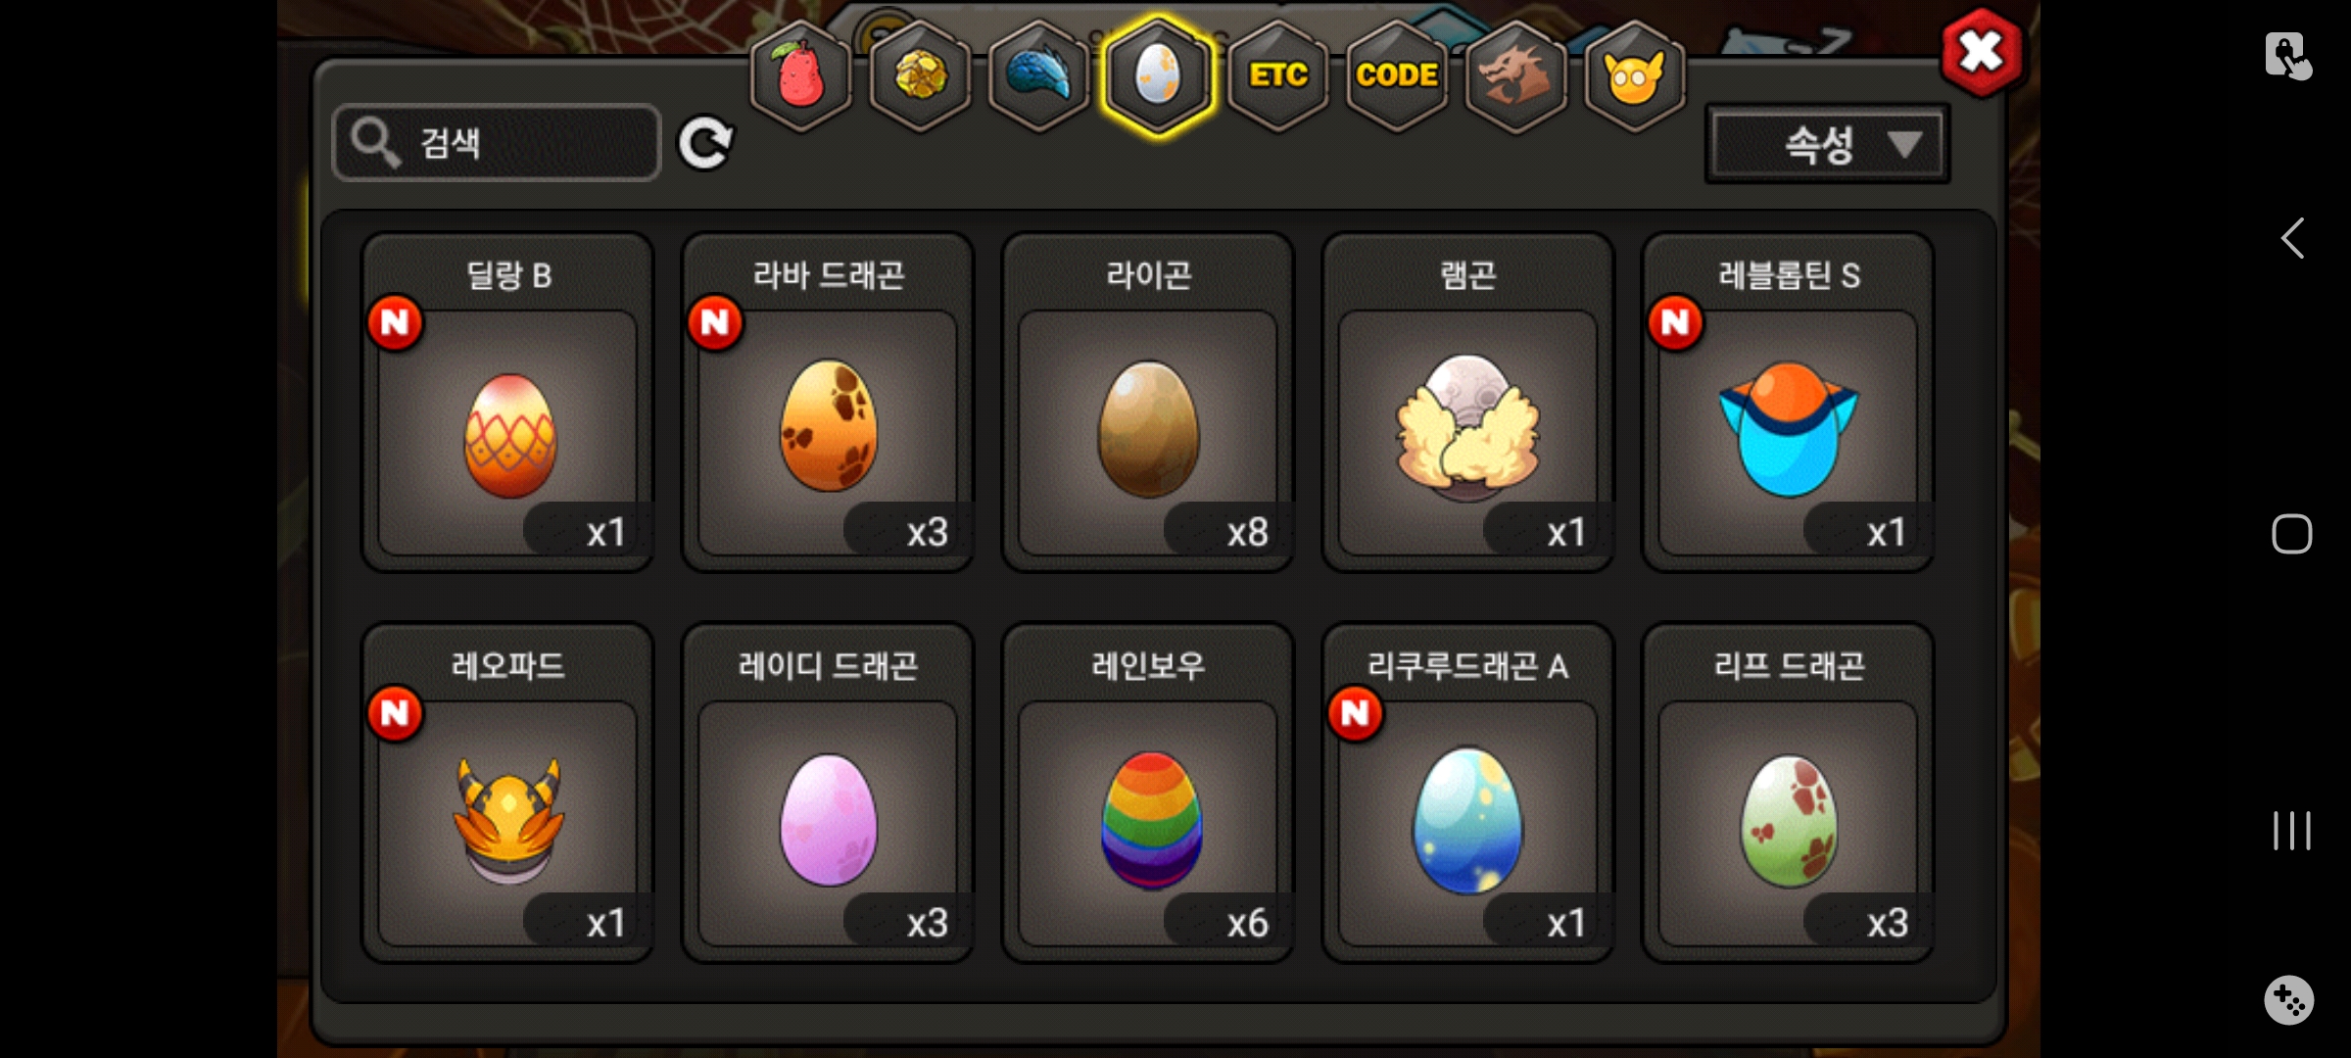Switch to the CODE tab

(1397, 76)
